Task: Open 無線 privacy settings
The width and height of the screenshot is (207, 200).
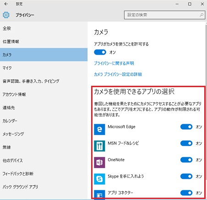Action: click(x=44, y=147)
